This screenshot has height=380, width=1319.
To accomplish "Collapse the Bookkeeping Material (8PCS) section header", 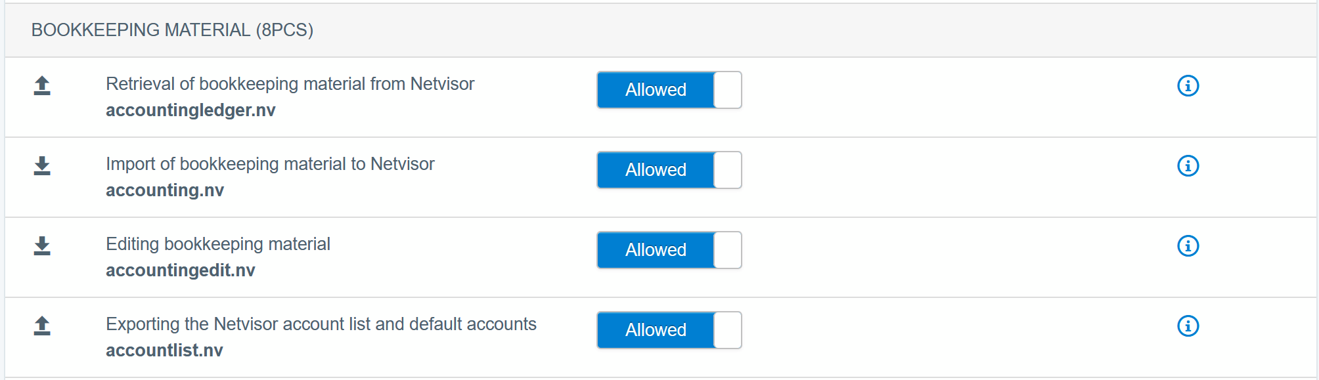I will [x=172, y=30].
